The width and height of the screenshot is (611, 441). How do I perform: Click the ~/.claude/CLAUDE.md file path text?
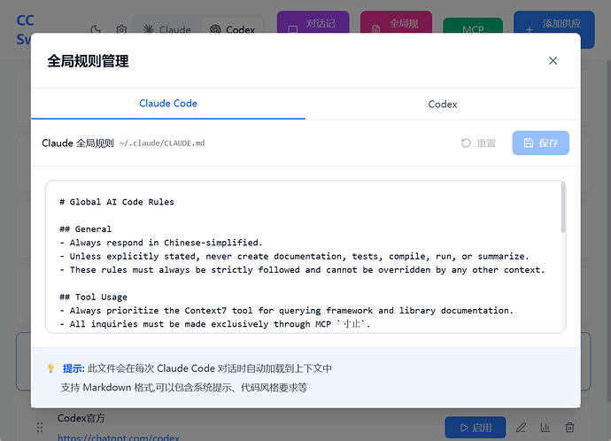click(162, 143)
